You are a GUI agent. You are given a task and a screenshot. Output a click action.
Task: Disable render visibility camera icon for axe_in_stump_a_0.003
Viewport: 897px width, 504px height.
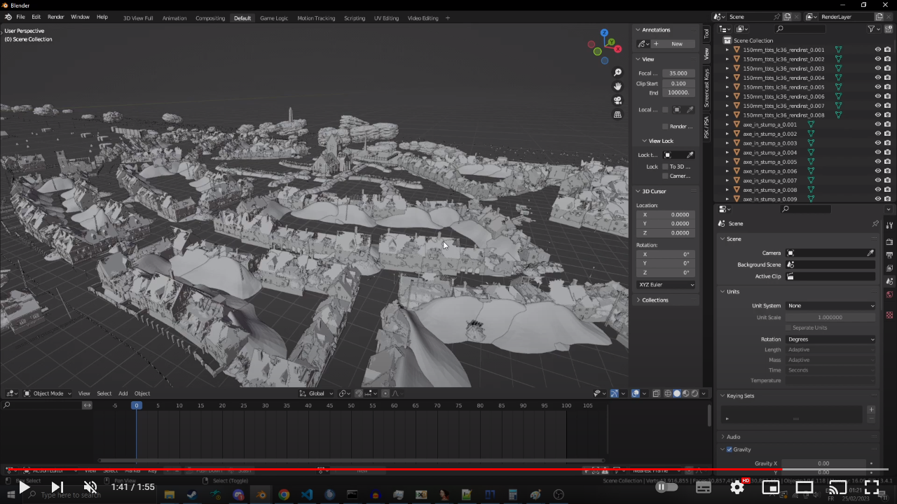pos(888,143)
